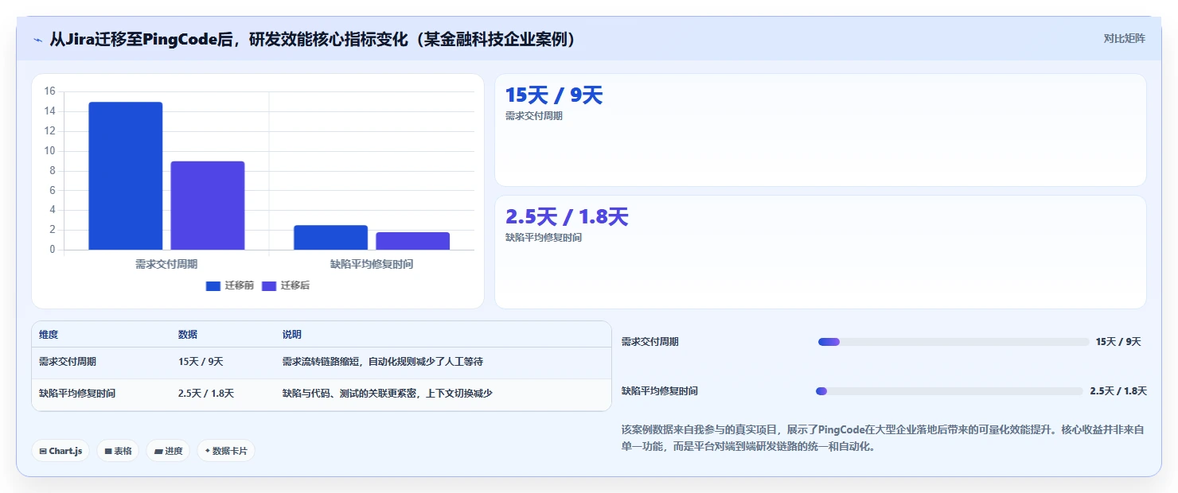The image size is (1178, 493).
Task: Click the 进度 tag
Action: [168, 451]
